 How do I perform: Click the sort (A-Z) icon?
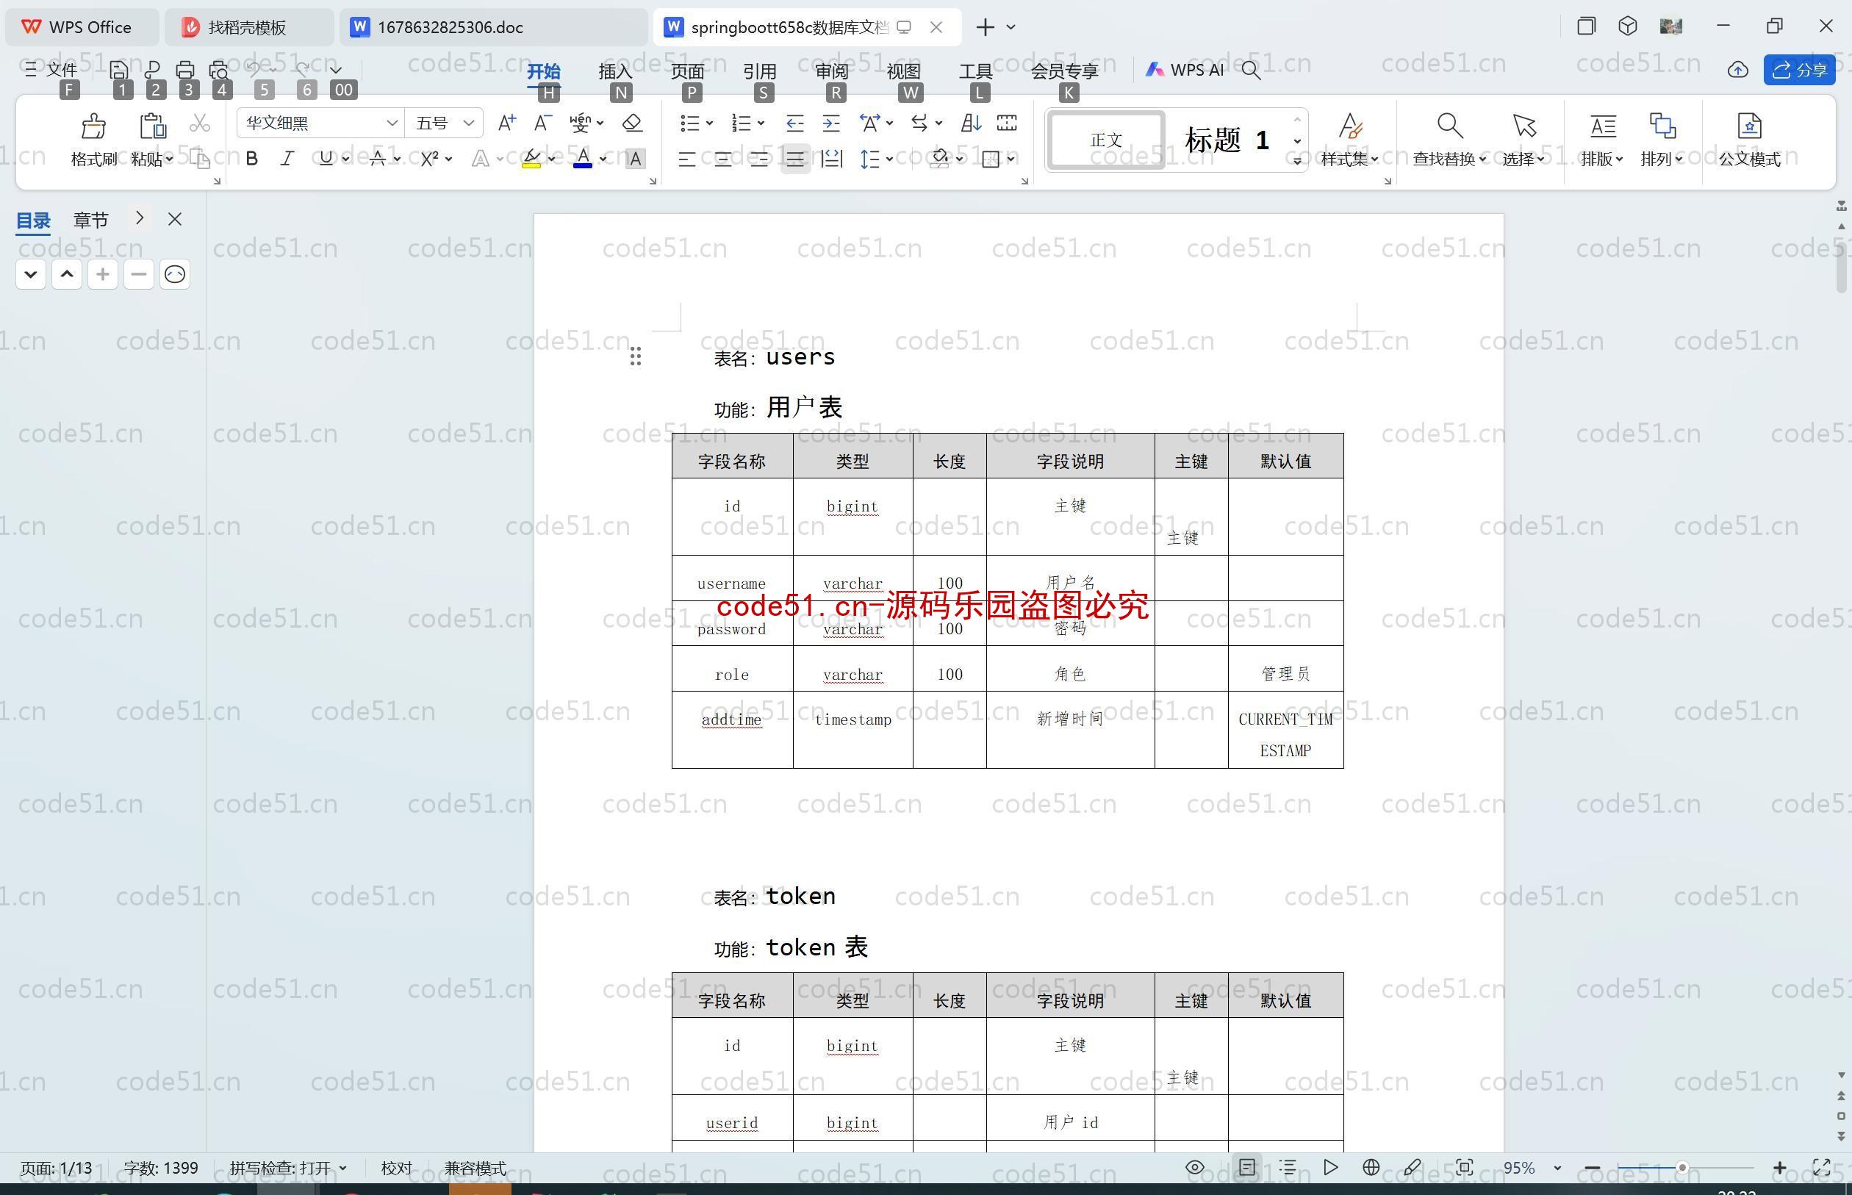coord(971,123)
